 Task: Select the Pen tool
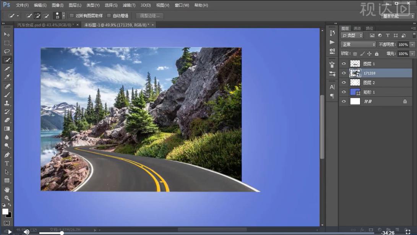tap(7, 155)
